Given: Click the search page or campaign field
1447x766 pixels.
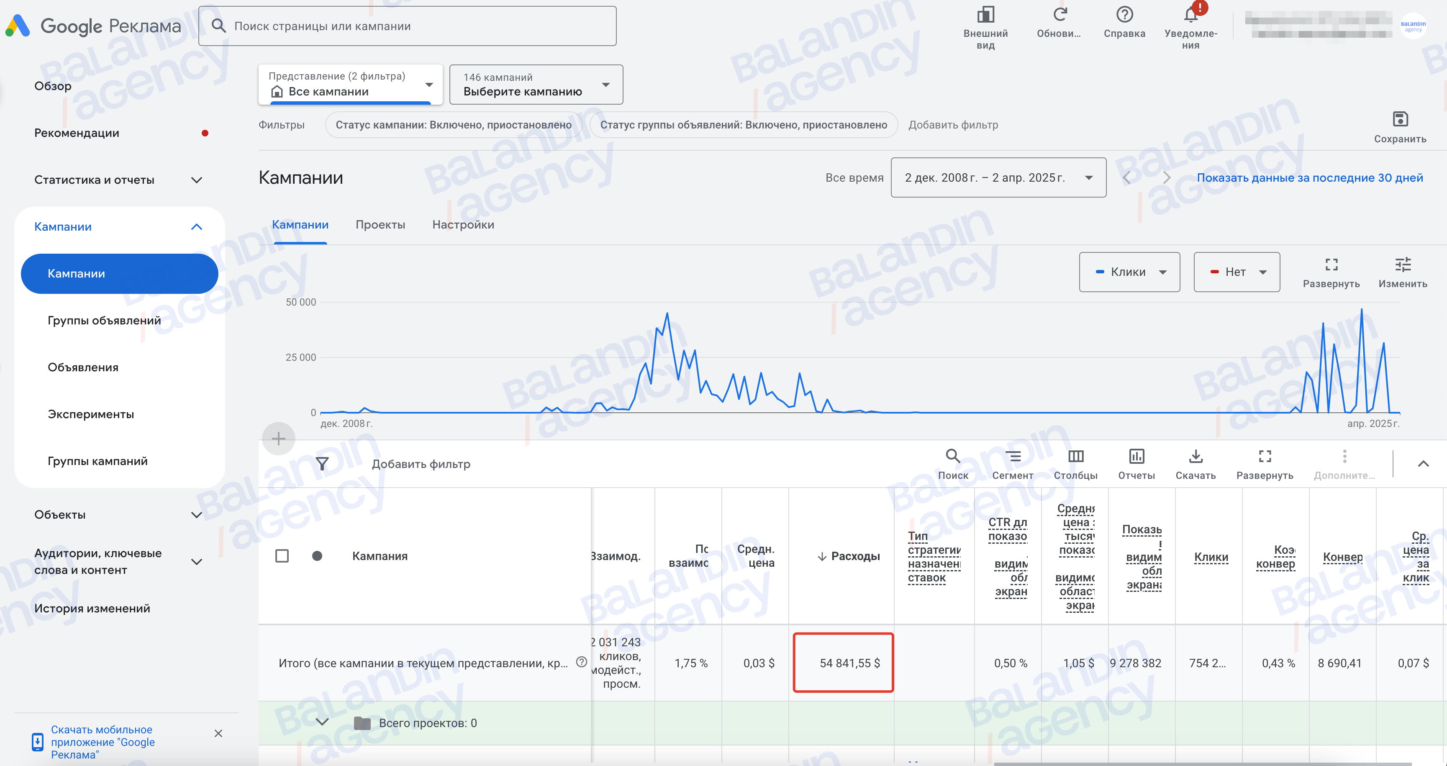Looking at the screenshot, I should pos(407,26).
